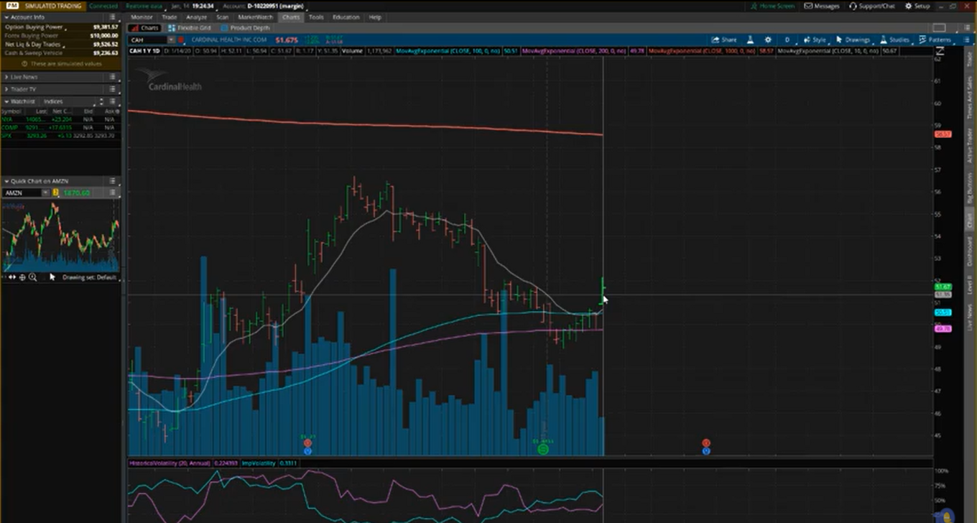The height and width of the screenshot is (523, 977).
Task: Open the CAH symbol dropdown arrow
Action: coord(171,40)
